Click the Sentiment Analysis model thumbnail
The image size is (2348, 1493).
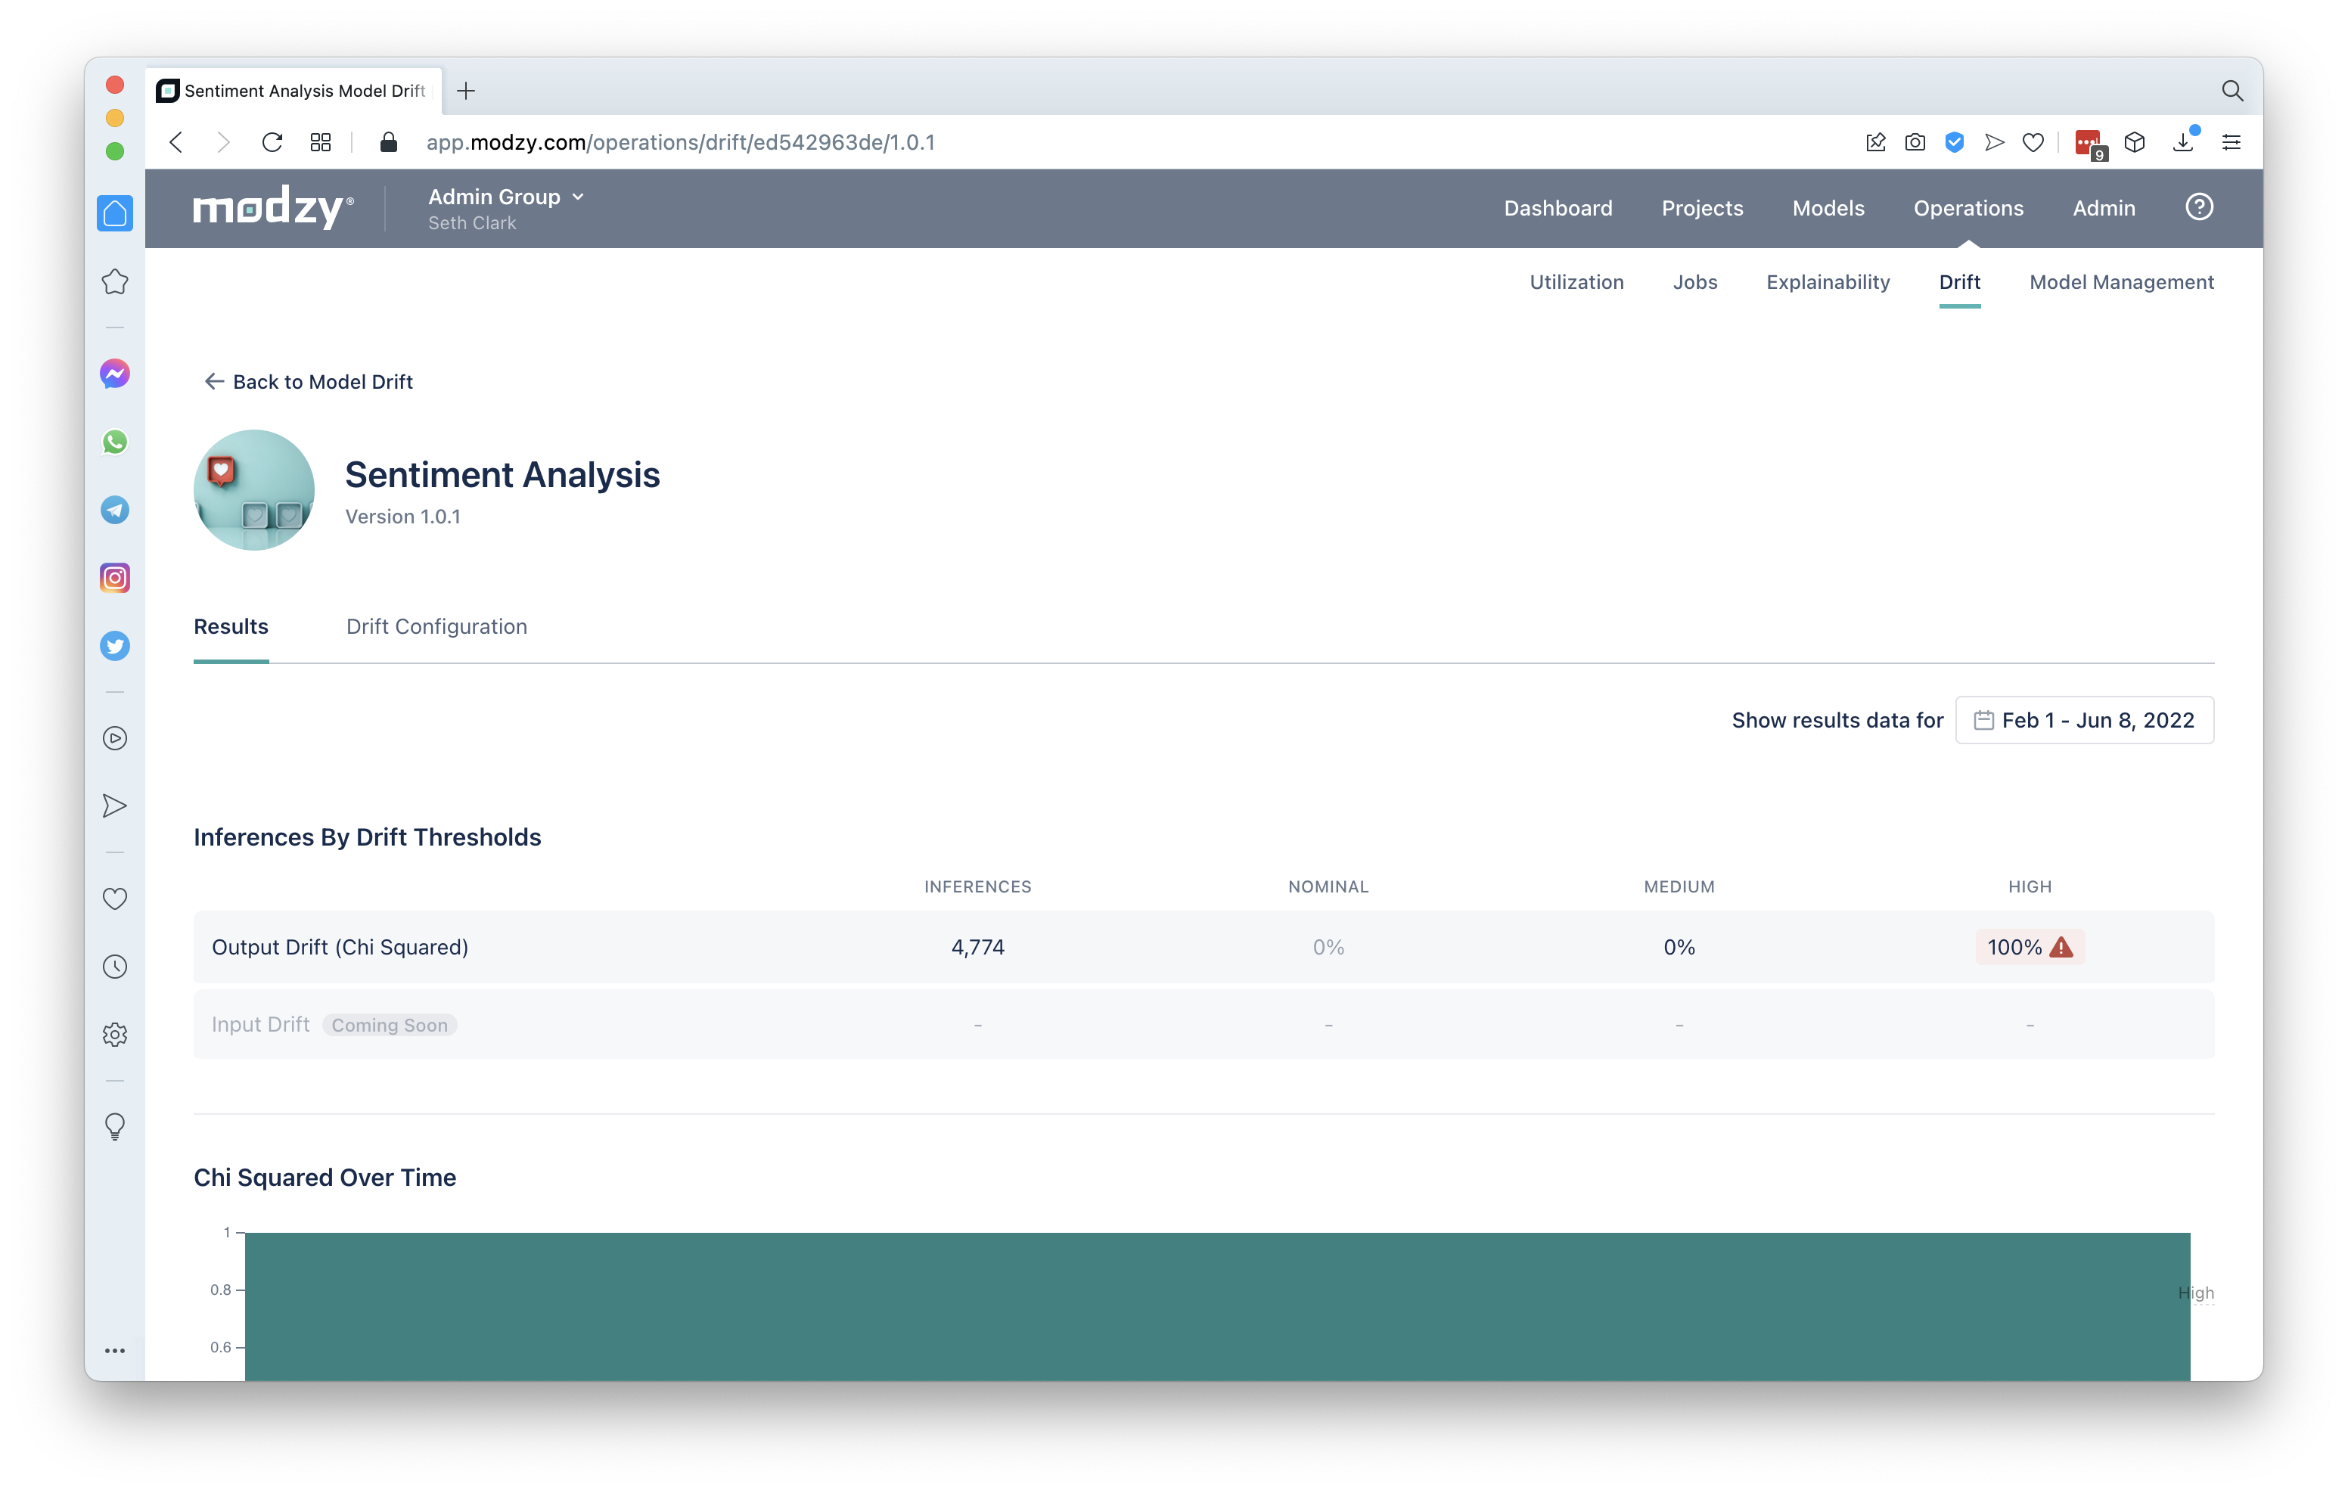click(254, 491)
